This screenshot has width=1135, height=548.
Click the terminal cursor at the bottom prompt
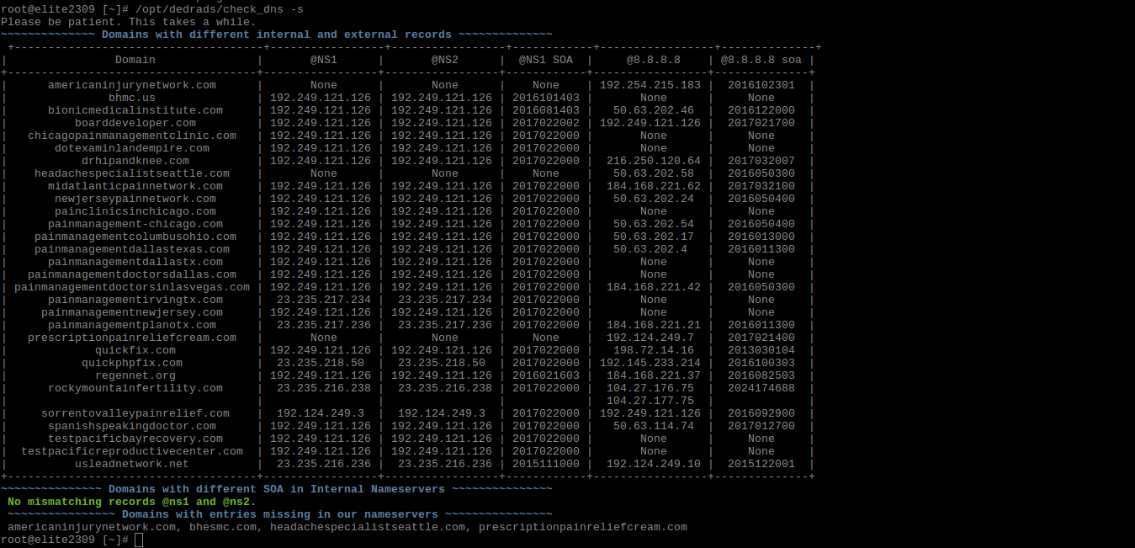tap(139, 540)
